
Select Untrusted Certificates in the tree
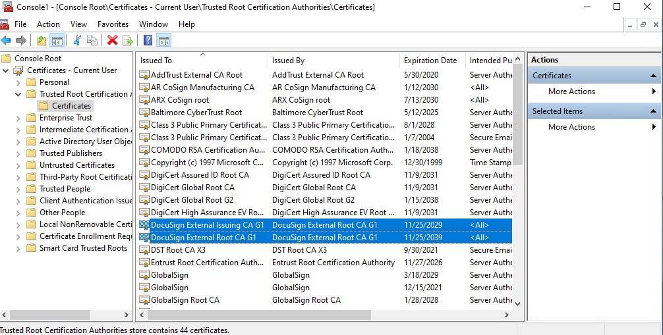point(76,165)
